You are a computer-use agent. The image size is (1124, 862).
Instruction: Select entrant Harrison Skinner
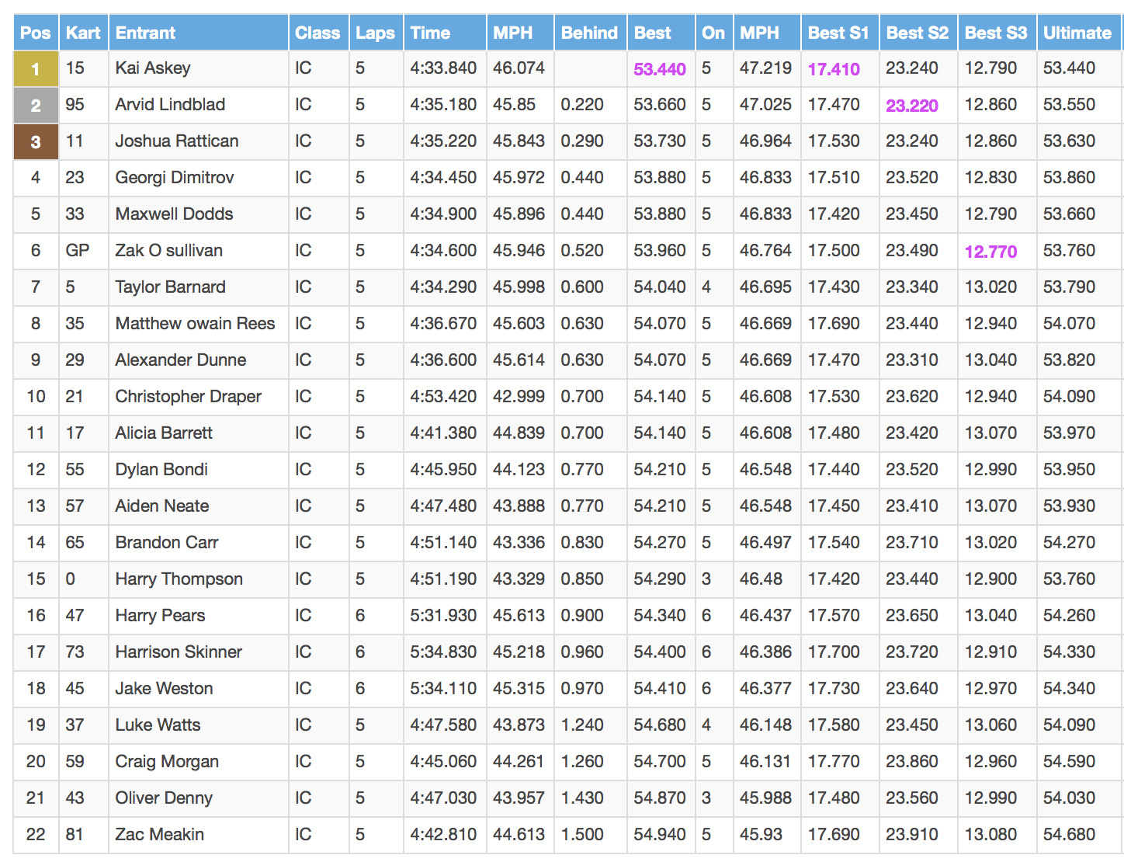[179, 652]
